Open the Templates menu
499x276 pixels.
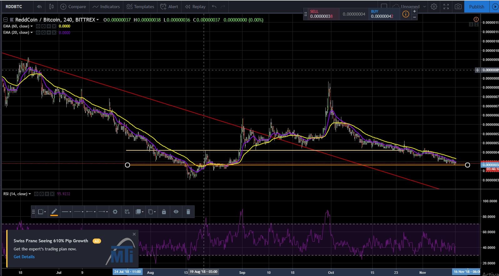click(140, 7)
